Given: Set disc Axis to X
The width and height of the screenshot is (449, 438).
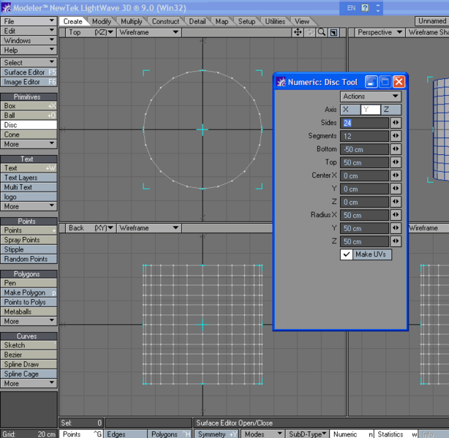Looking at the screenshot, I should point(350,110).
